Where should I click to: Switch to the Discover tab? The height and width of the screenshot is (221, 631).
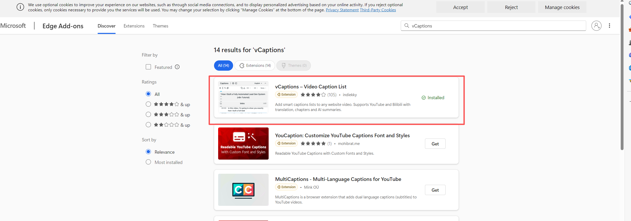tap(107, 26)
